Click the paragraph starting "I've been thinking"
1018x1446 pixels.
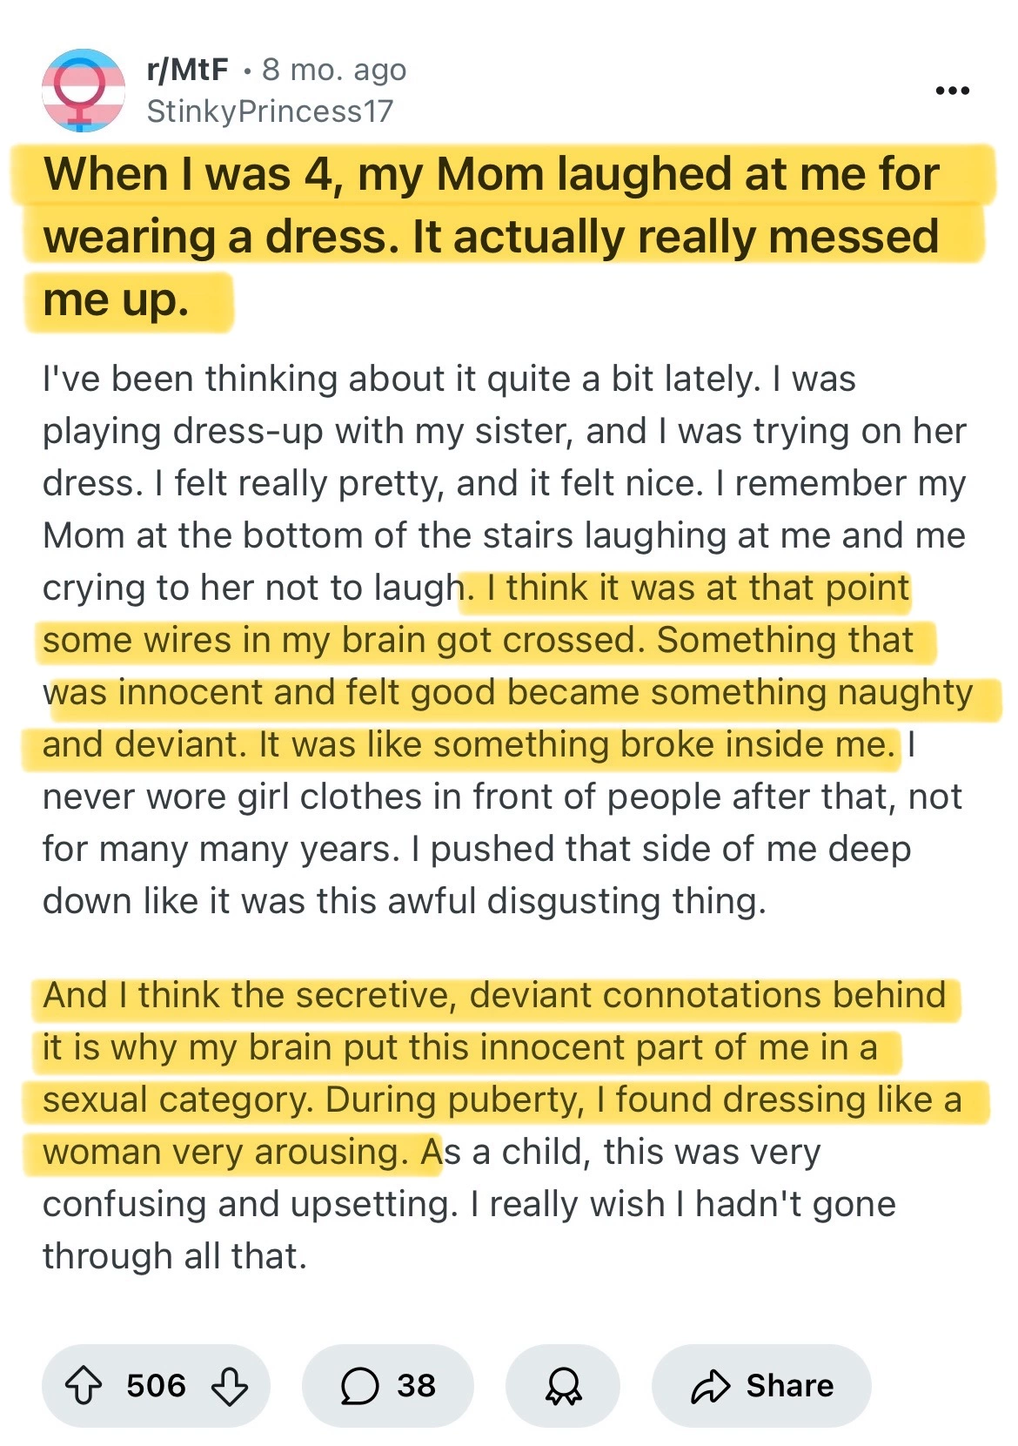point(505,640)
